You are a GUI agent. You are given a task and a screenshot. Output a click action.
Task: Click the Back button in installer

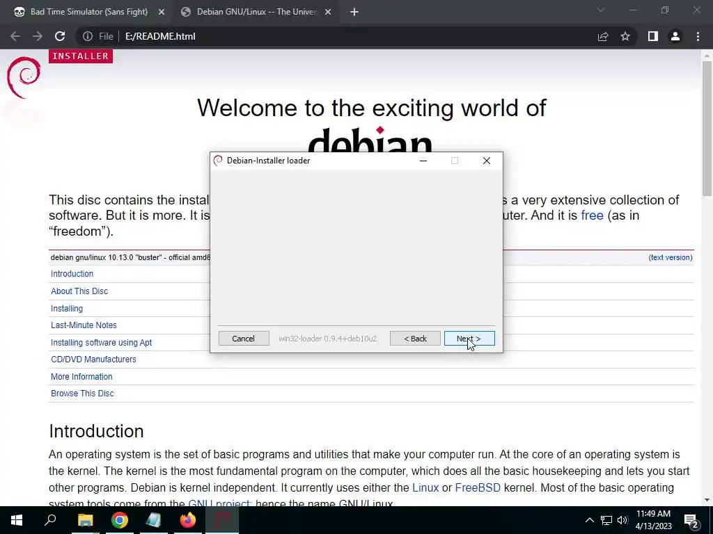415,339
